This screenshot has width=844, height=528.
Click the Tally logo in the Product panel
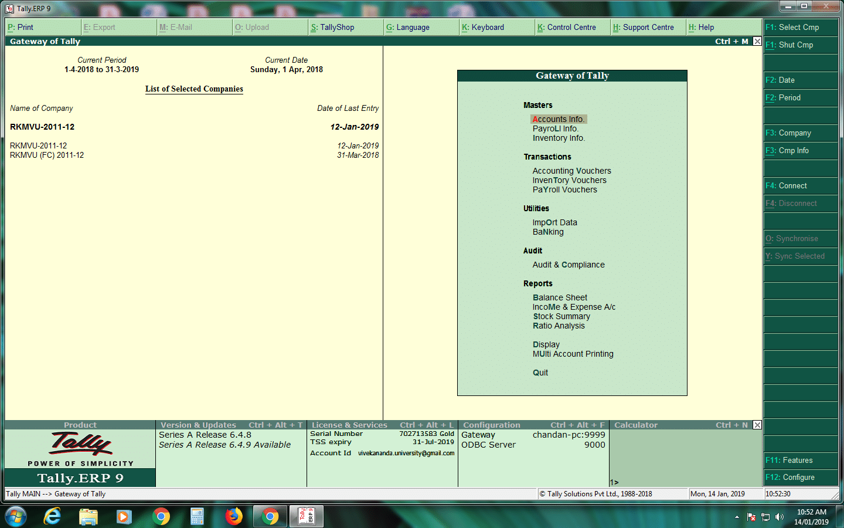[x=80, y=445]
